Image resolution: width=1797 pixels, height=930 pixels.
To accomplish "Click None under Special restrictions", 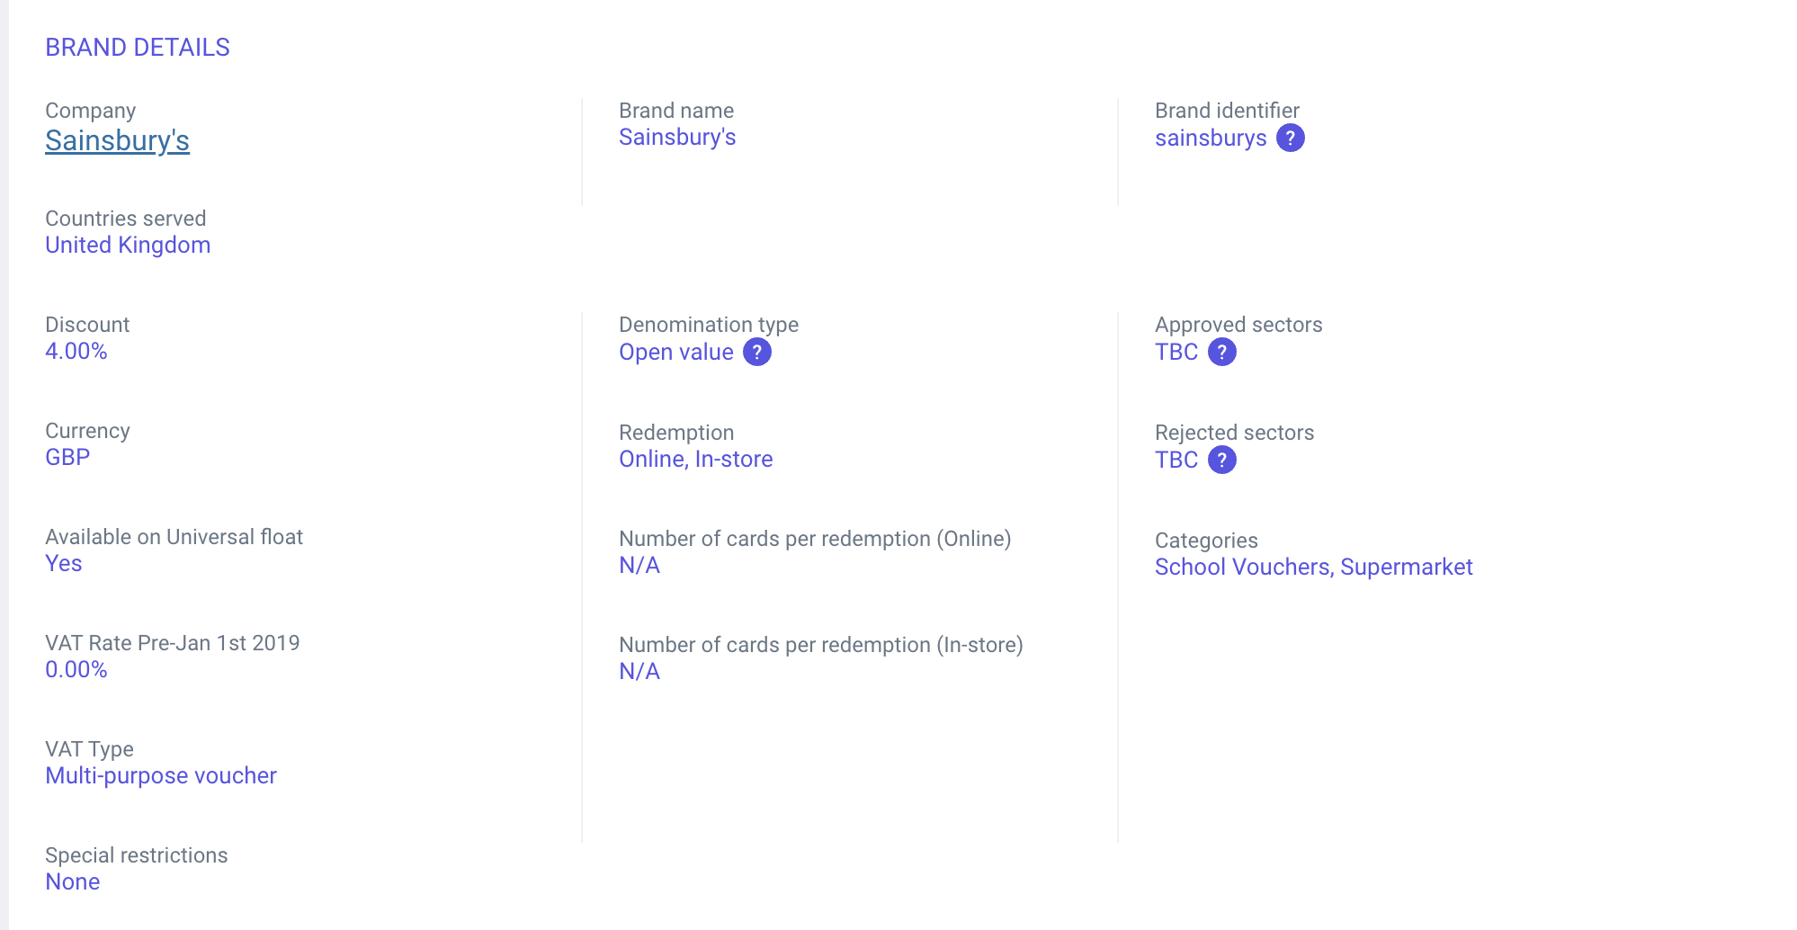I will tap(73, 881).
